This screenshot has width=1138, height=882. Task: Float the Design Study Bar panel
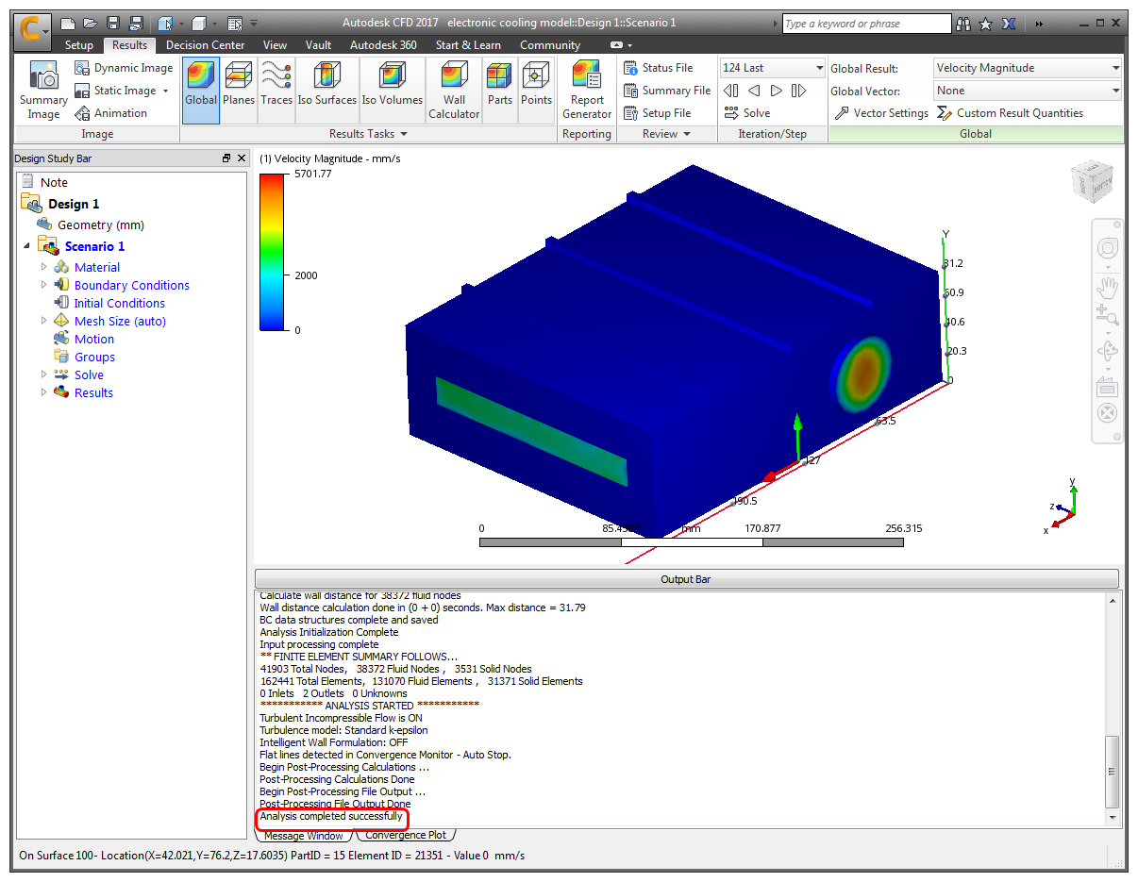pos(226,158)
